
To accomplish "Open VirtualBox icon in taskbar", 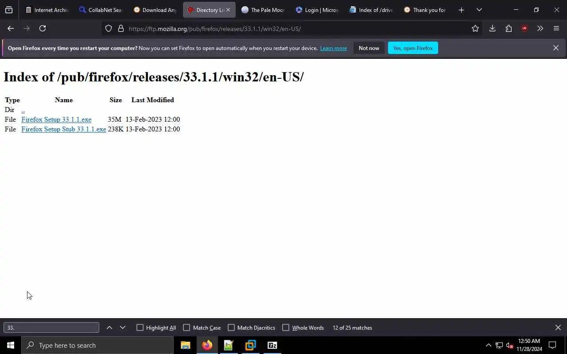I will coord(250,345).
